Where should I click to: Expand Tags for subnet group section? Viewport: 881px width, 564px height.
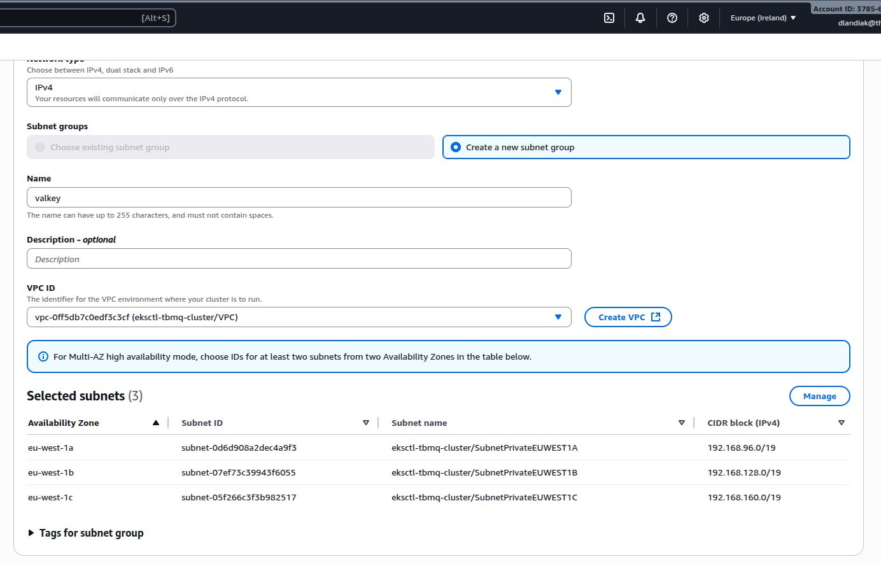pyautogui.click(x=31, y=533)
